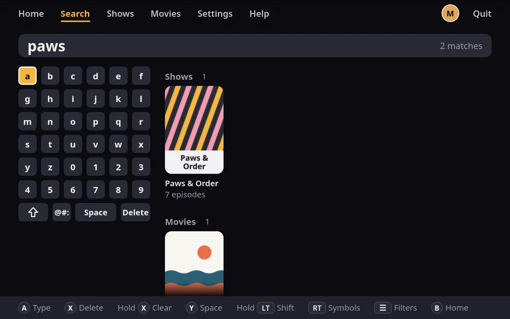510x319 pixels.
Task: Tap the number 0 key
Action: (73, 167)
